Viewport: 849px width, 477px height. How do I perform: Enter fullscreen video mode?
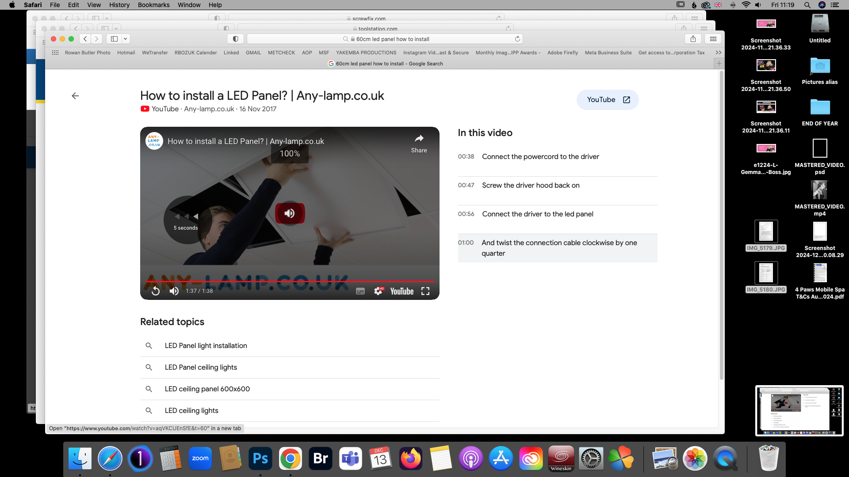pos(425,291)
